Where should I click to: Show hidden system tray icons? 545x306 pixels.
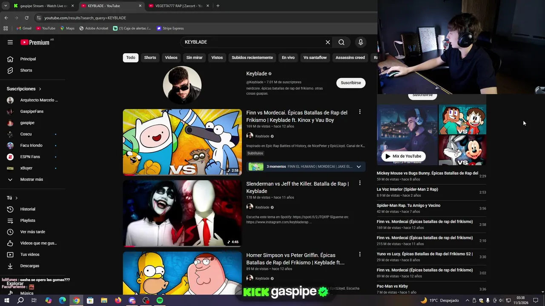pos(468,300)
